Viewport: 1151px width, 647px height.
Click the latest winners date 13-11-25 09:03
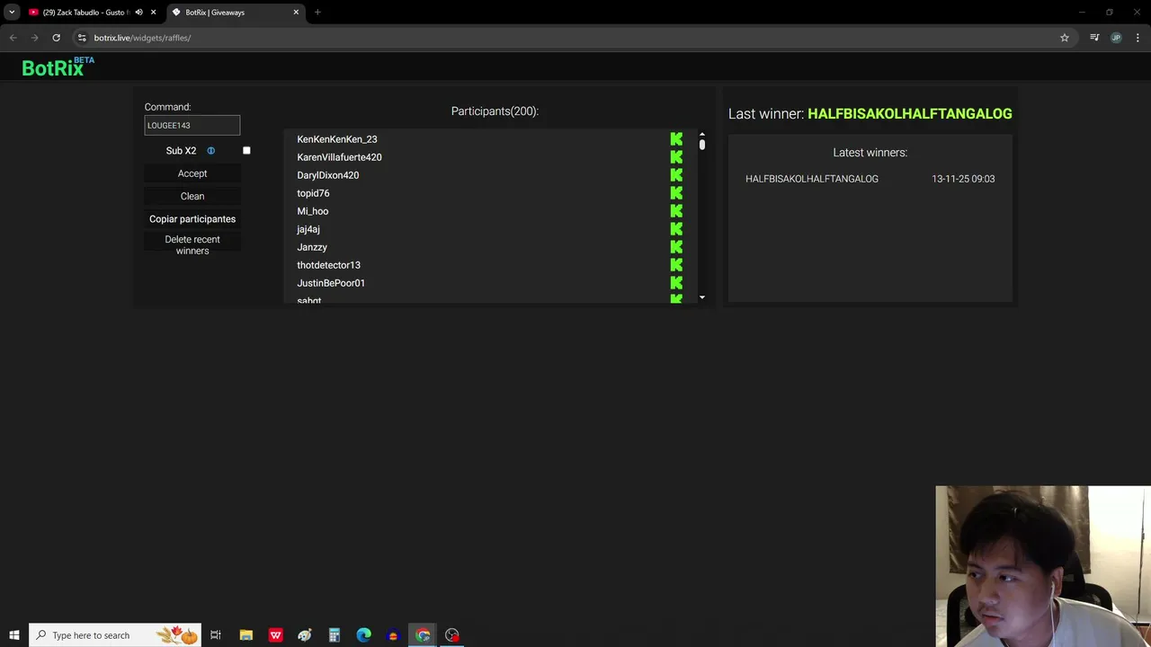(963, 179)
